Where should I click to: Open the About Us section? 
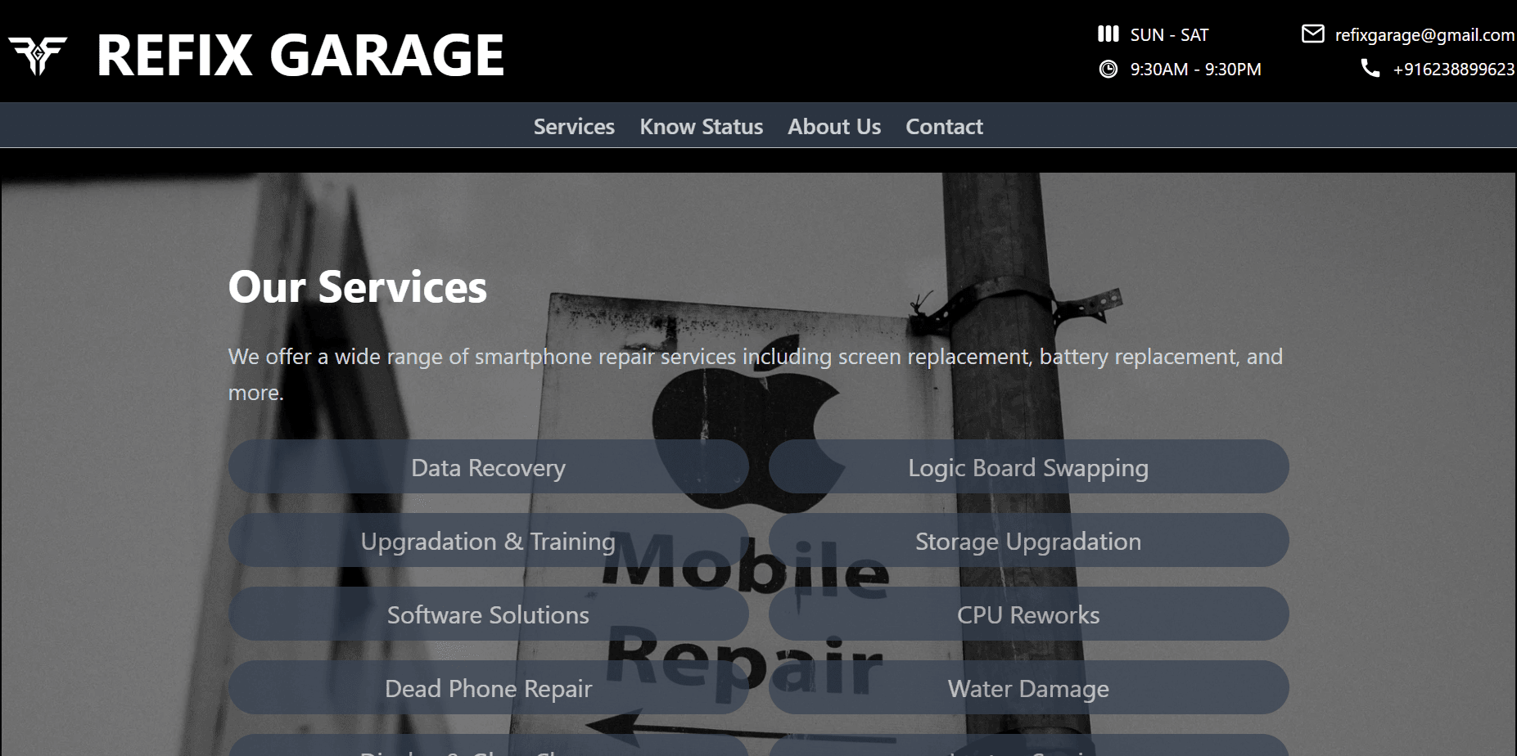[x=834, y=127]
